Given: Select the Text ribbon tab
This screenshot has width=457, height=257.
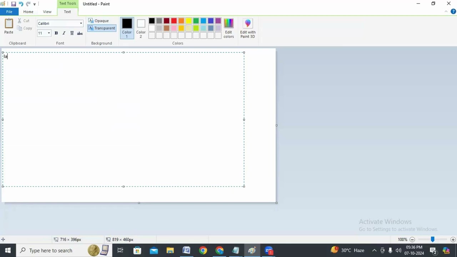Looking at the screenshot, I should (x=67, y=12).
